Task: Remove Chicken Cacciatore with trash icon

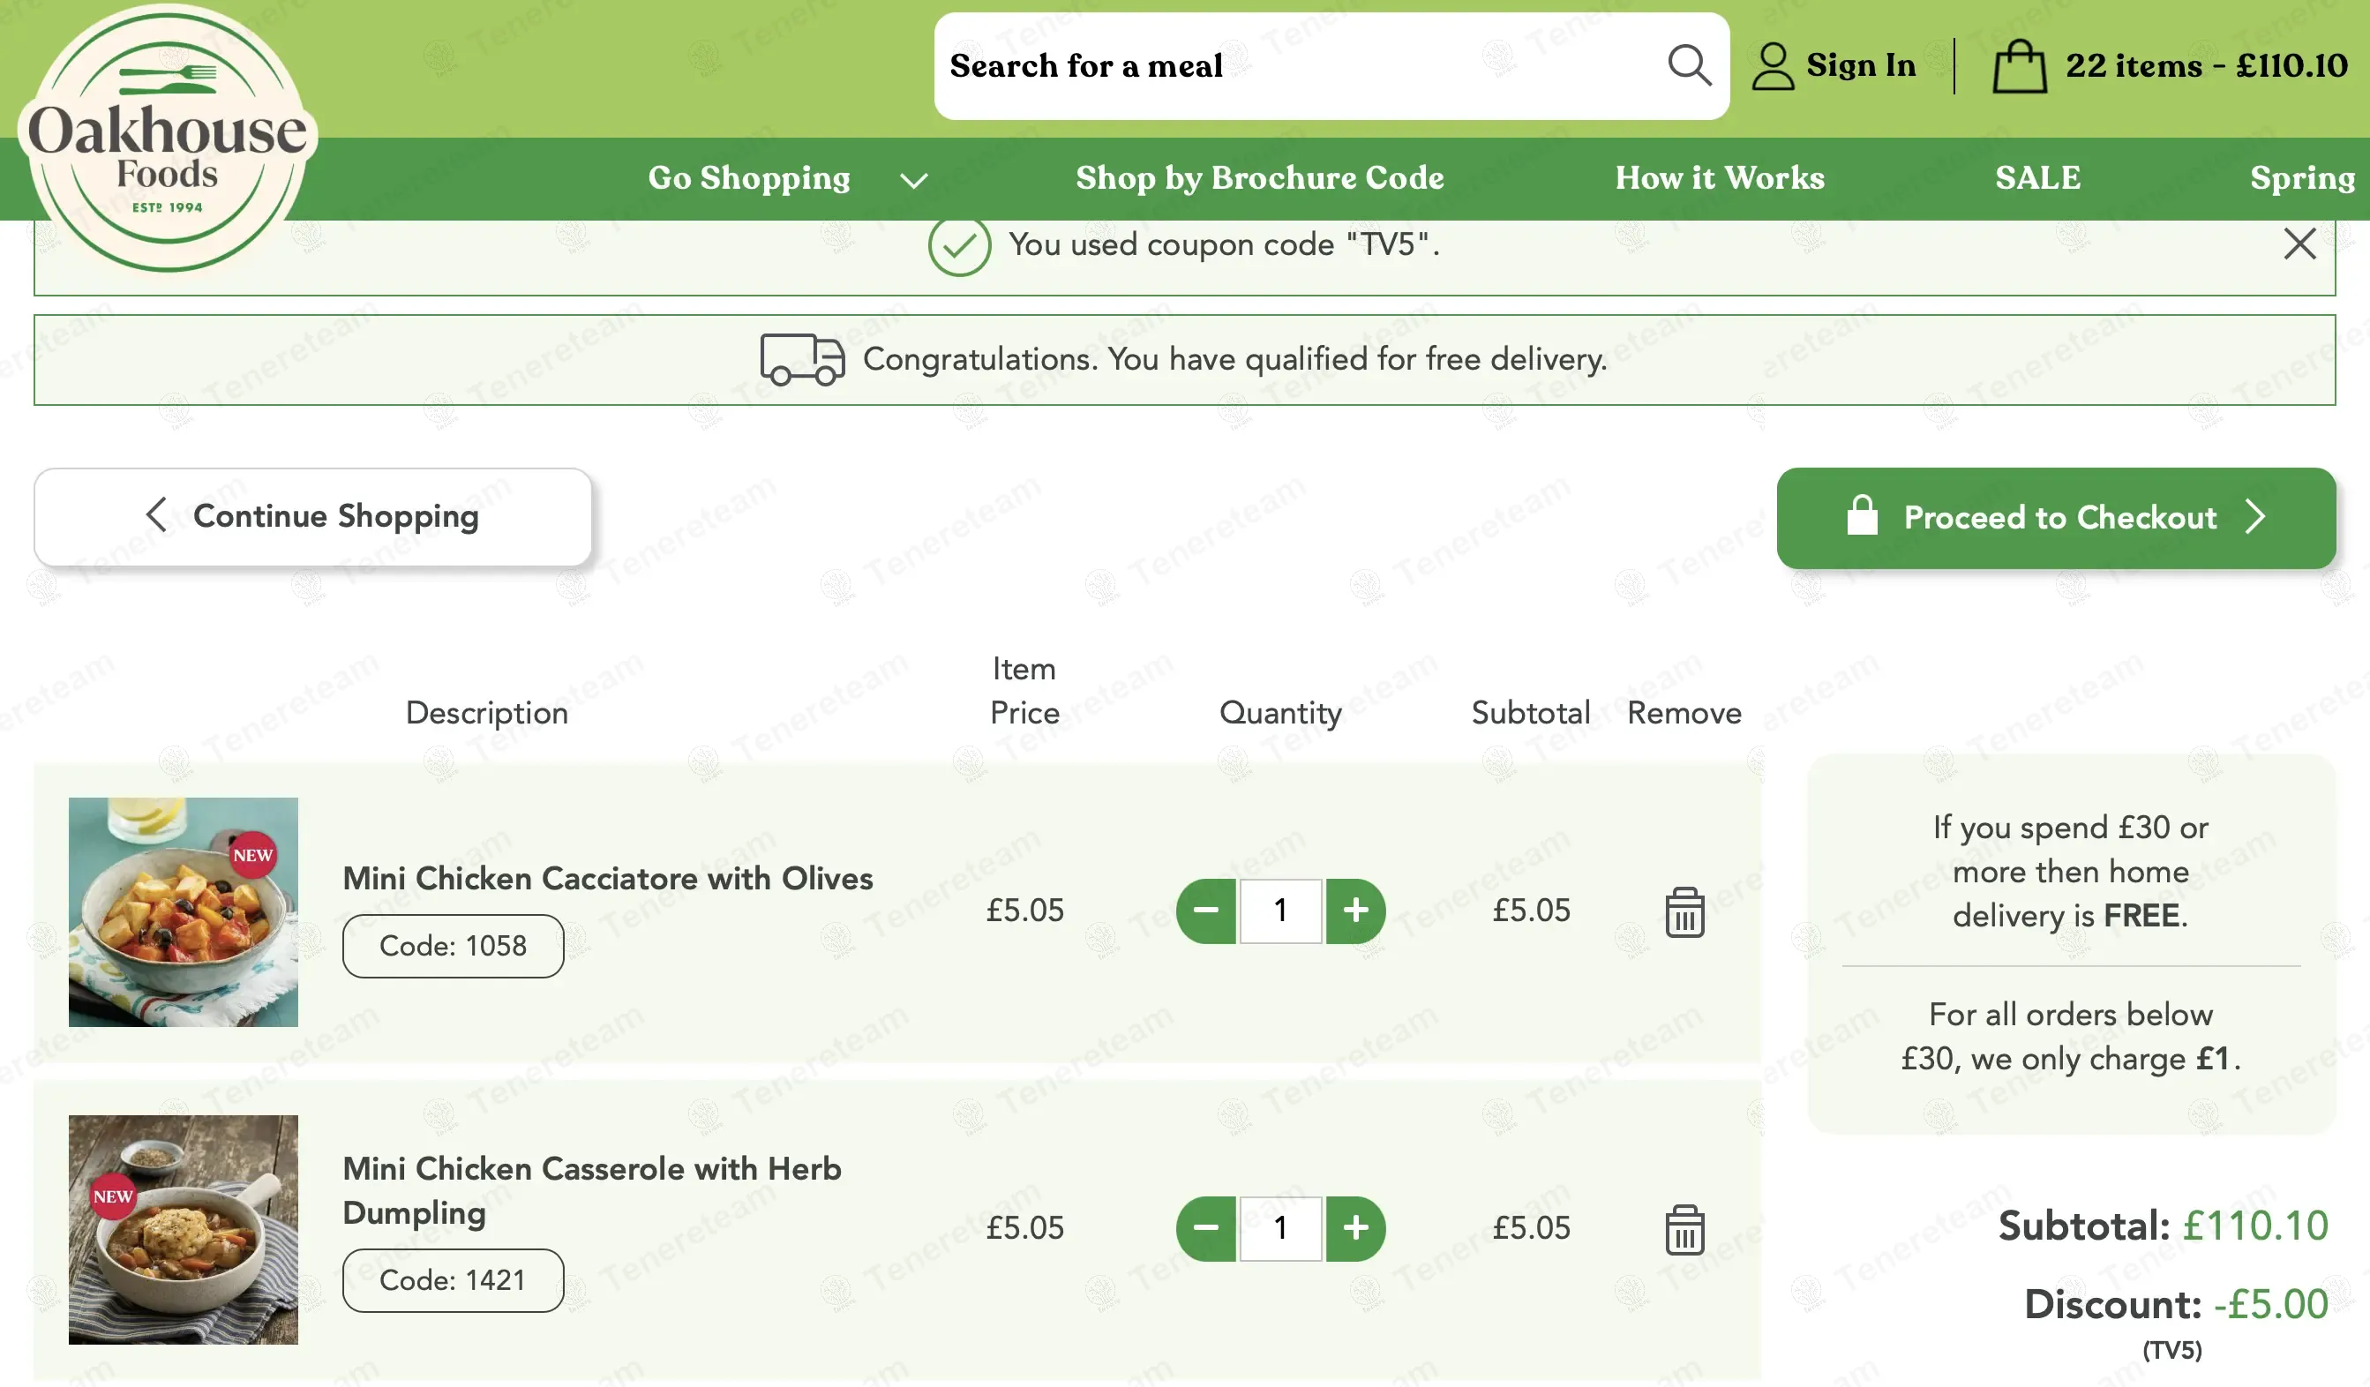Action: [1684, 912]
